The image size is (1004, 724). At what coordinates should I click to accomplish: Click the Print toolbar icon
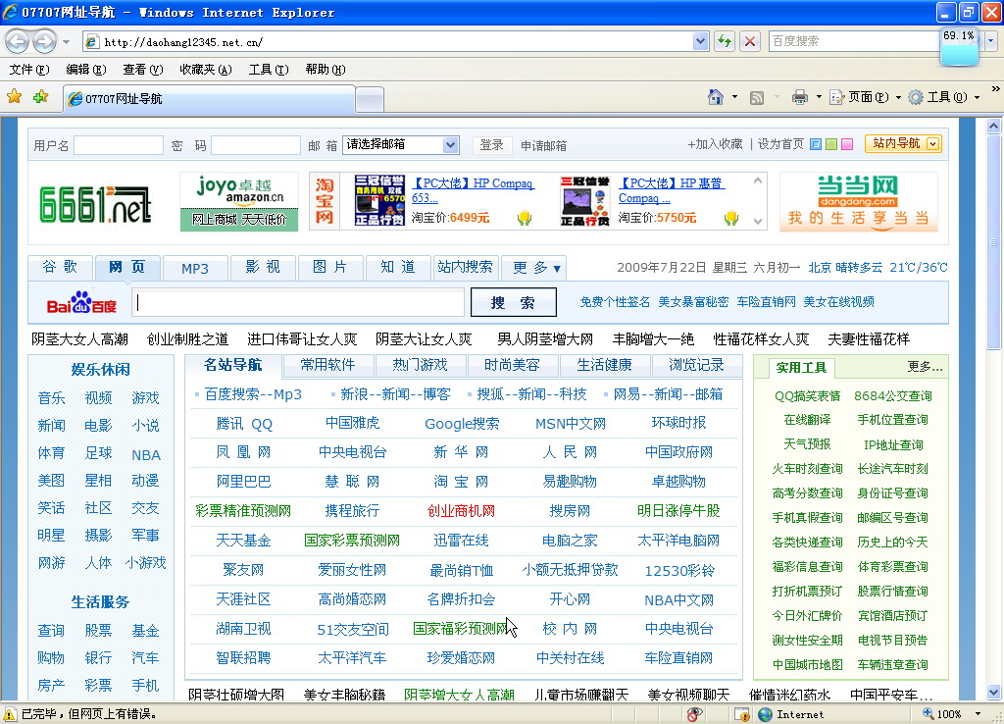point(800,97)
